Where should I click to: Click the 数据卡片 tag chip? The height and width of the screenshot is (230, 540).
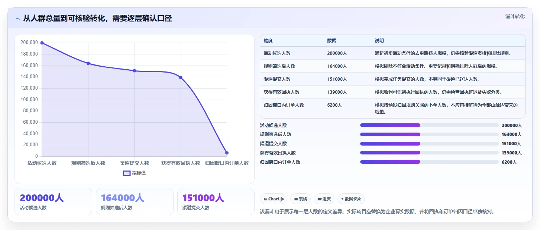point(351,199)
